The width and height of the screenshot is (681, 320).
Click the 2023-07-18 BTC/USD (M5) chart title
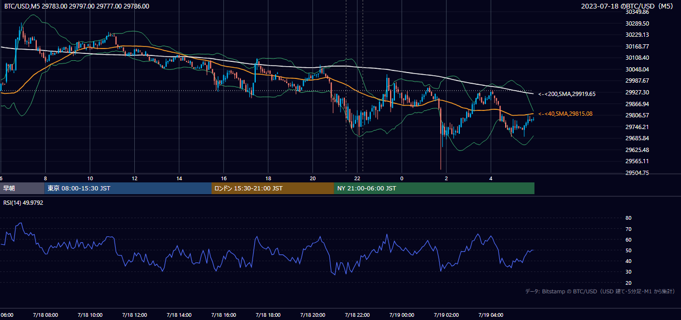point(628,6)
